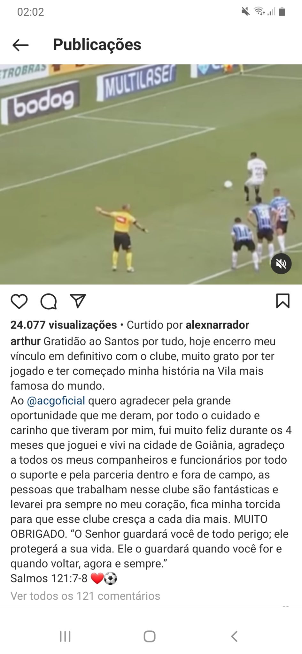The height and width of the screenshot is (654, 302).
Task: Open the @acgoficial profile mention
Action: pyautogui.click(x=56, y=400)
